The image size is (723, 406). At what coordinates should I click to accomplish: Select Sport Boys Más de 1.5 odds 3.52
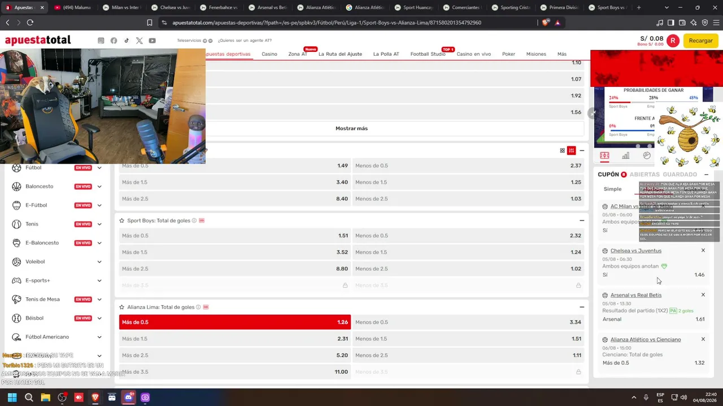click(x=235, y=252)
